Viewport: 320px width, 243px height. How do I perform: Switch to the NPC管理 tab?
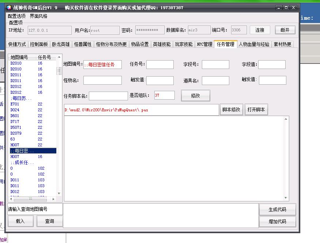[x=204, y=44]
